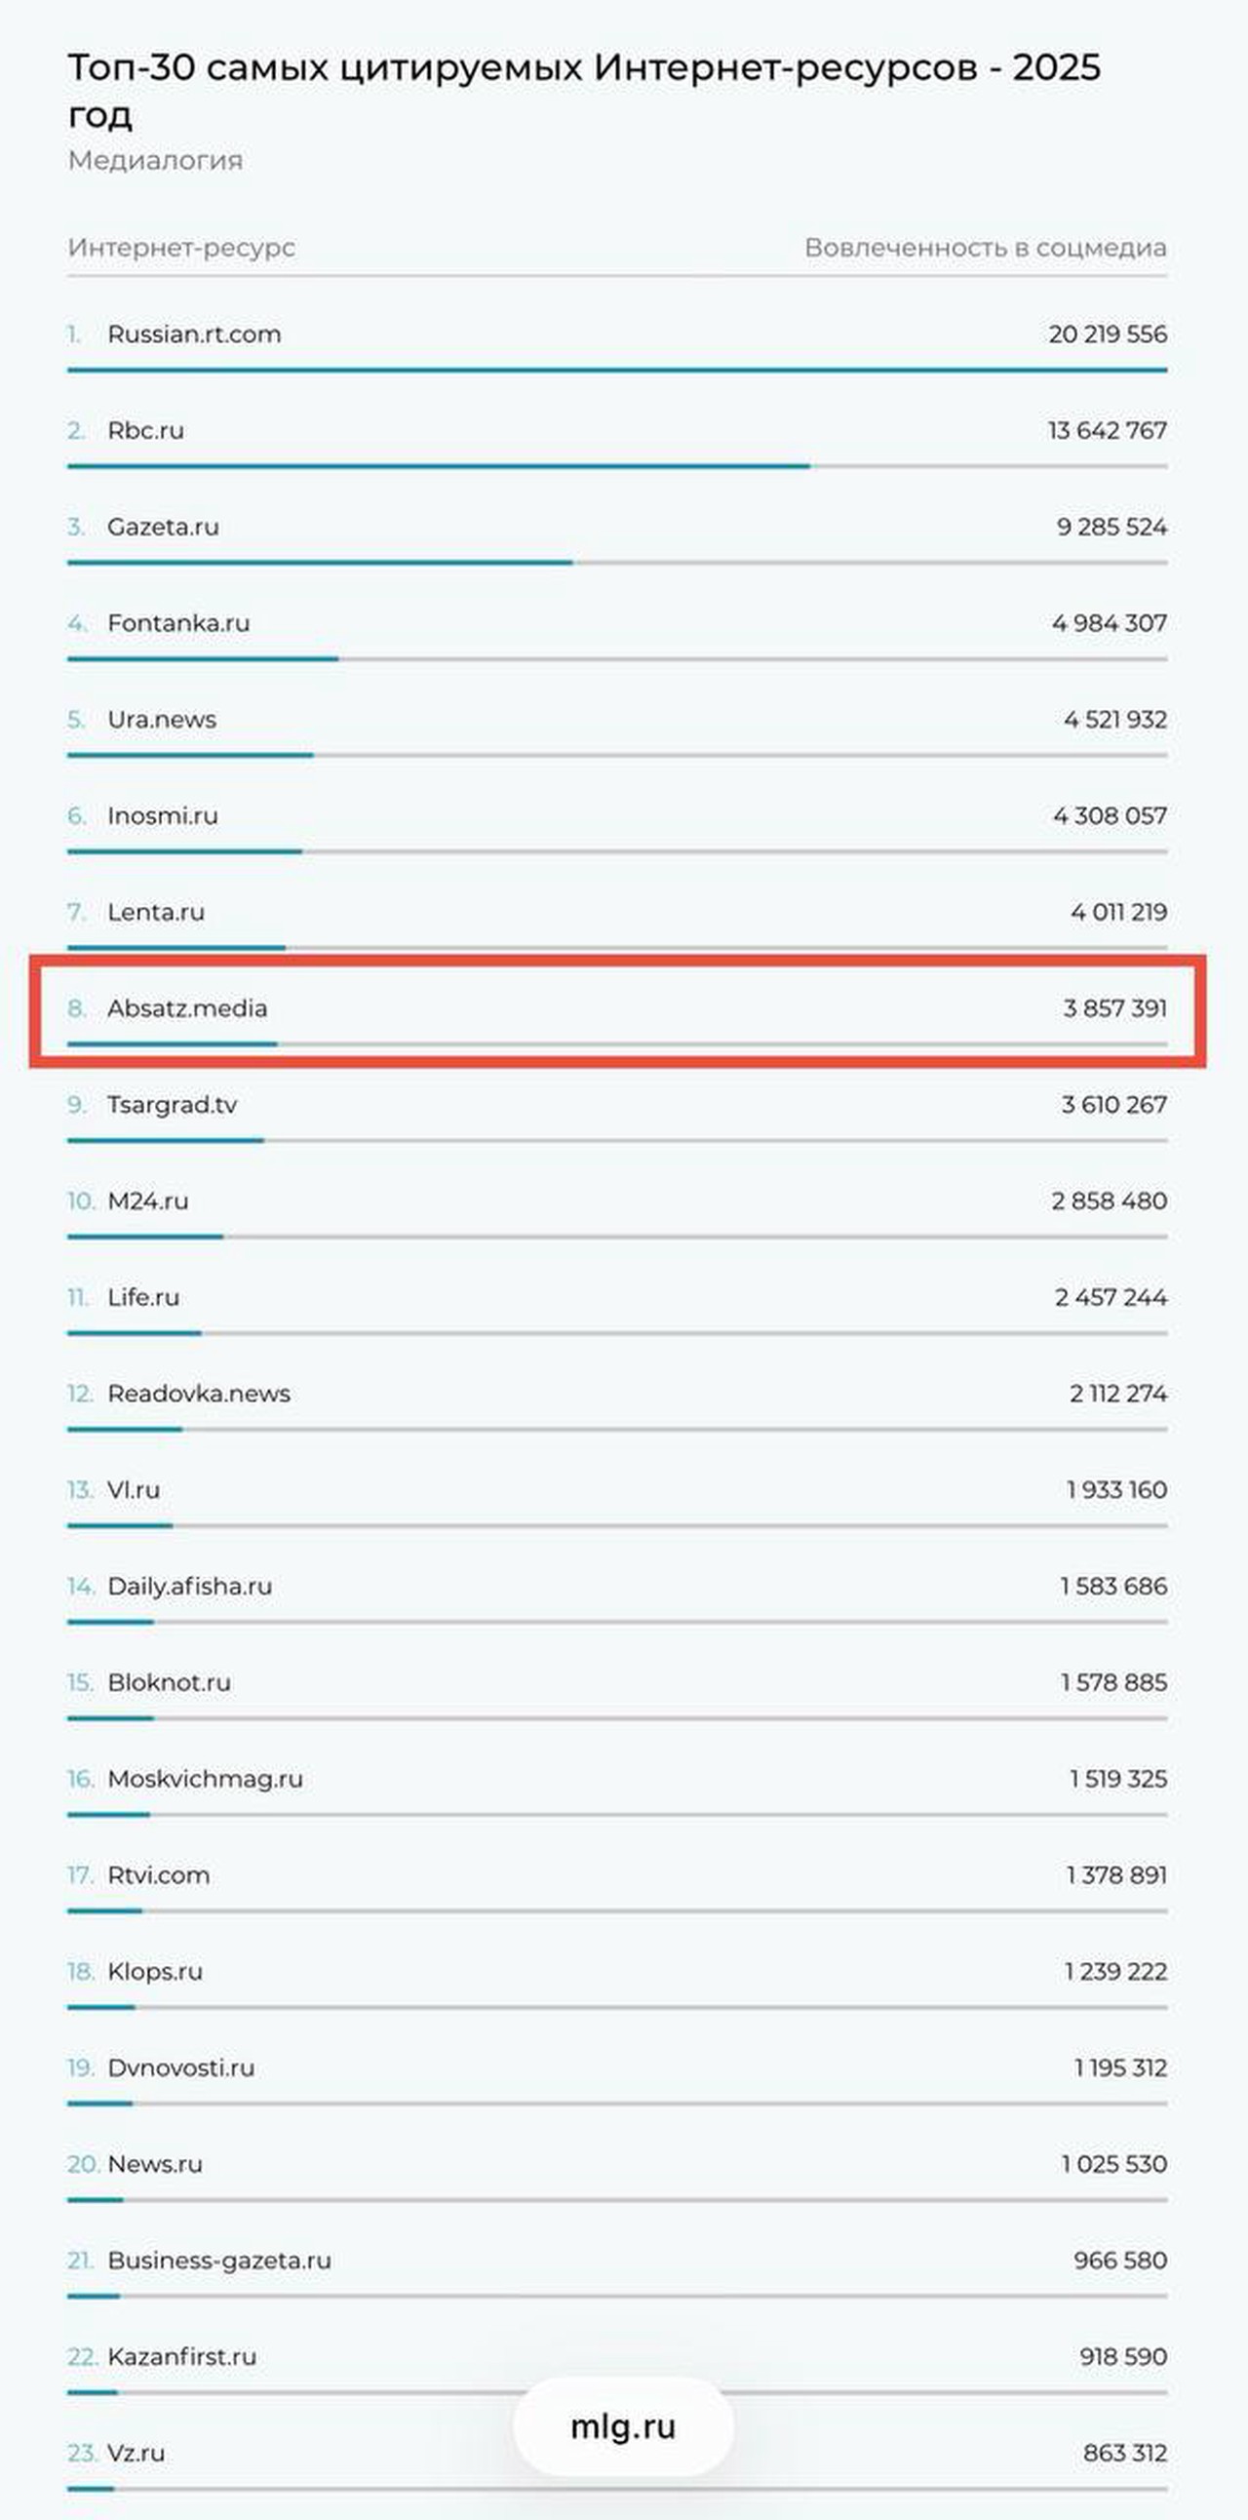Click the Russian.rt.com engagement progress bar
The height and width of the screenshot is (2520, 1248).
click(616, 371)
